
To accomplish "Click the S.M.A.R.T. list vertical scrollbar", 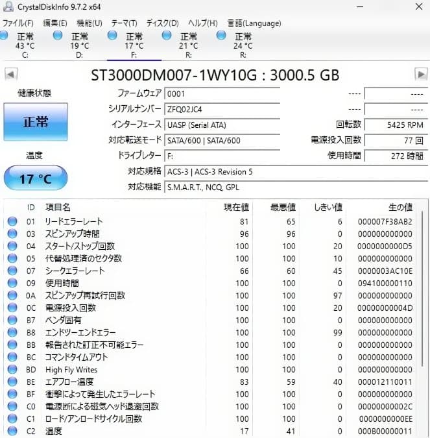I will tap(422, 289).
